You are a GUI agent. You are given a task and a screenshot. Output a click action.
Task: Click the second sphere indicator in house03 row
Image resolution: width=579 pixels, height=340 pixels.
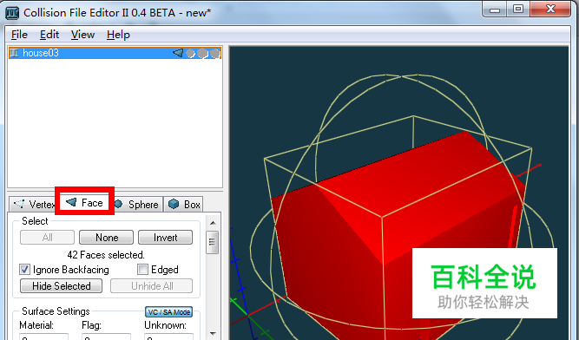[202, 54]
